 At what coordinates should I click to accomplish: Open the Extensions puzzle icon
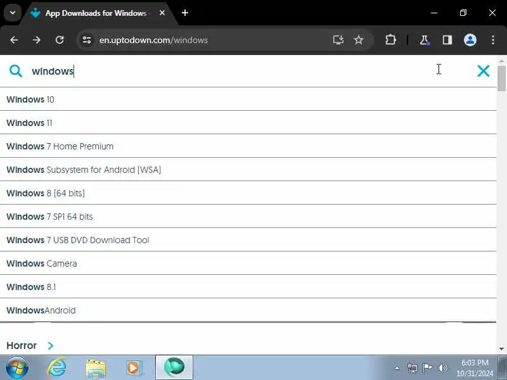point(390,40)
